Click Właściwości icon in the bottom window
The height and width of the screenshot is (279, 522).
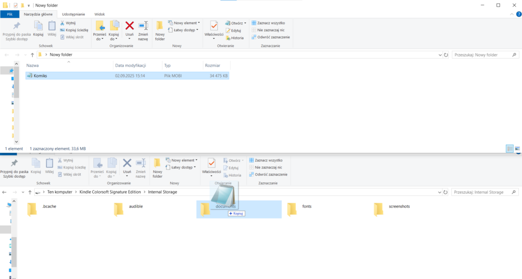point(212,163)
